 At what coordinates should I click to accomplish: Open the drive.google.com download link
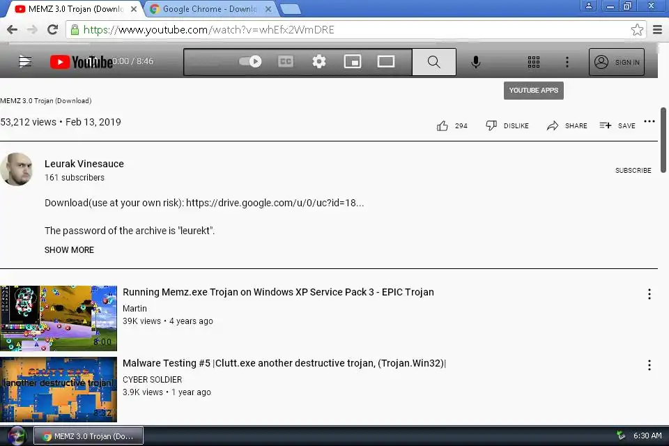pos(275,203)
